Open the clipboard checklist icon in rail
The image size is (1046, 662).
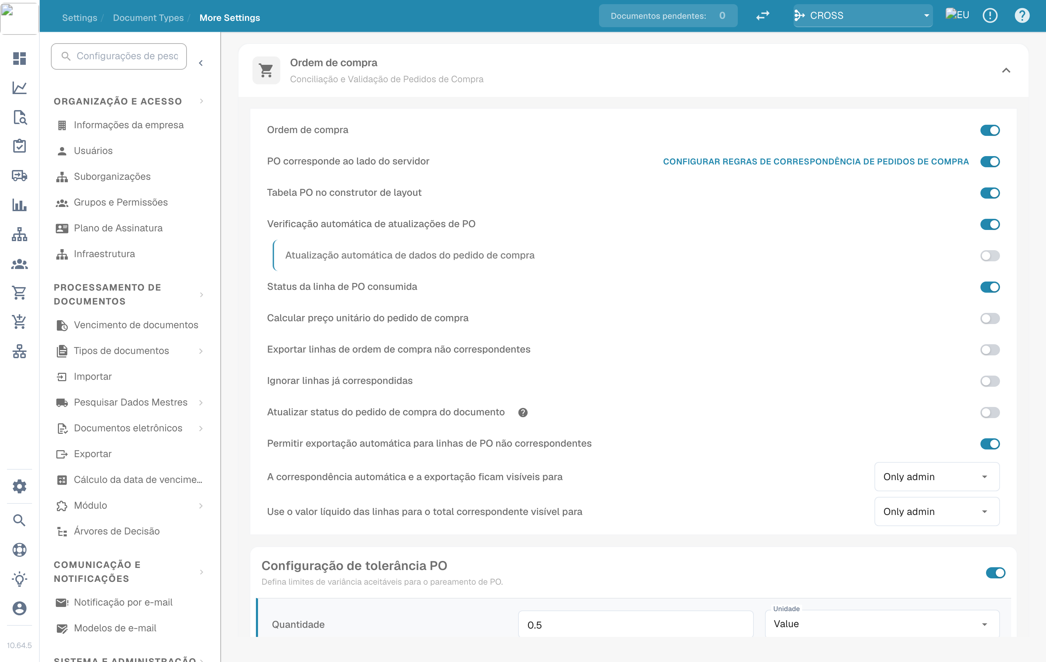(20, 146)
